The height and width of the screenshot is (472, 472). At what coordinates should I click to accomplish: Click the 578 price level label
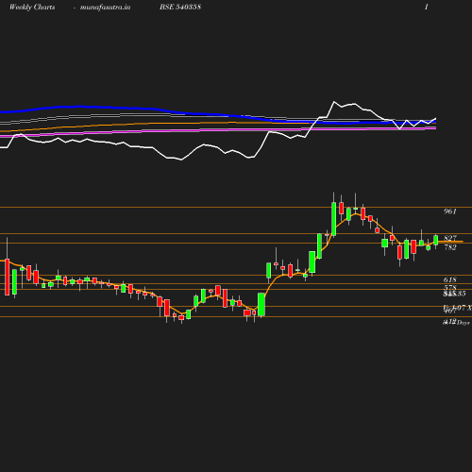click(x=450, y=288)
